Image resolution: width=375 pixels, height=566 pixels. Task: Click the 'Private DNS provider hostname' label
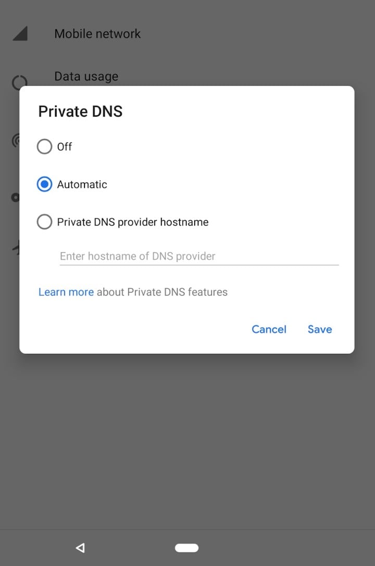[133, 222]
